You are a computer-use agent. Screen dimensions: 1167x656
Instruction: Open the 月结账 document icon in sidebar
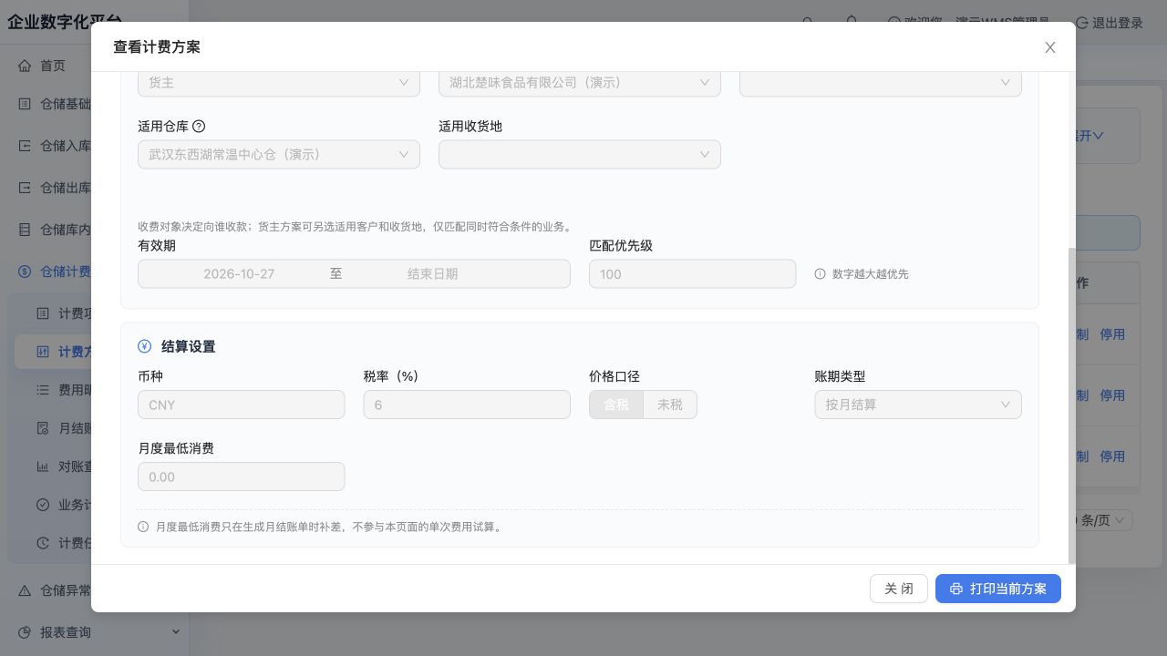click(43, 428)
